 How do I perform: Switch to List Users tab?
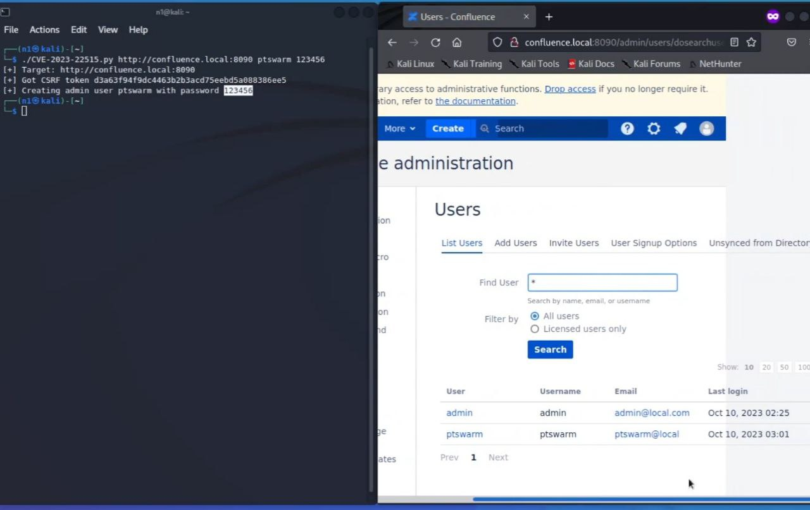coord(462,243)
